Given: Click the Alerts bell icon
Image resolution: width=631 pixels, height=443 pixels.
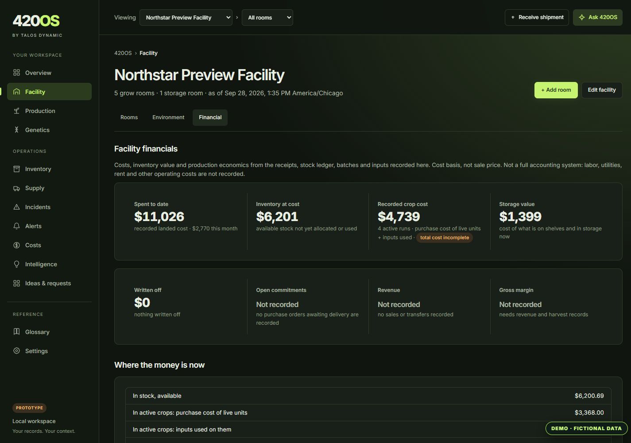Looking at the screenshot, I should coord(16,226).
